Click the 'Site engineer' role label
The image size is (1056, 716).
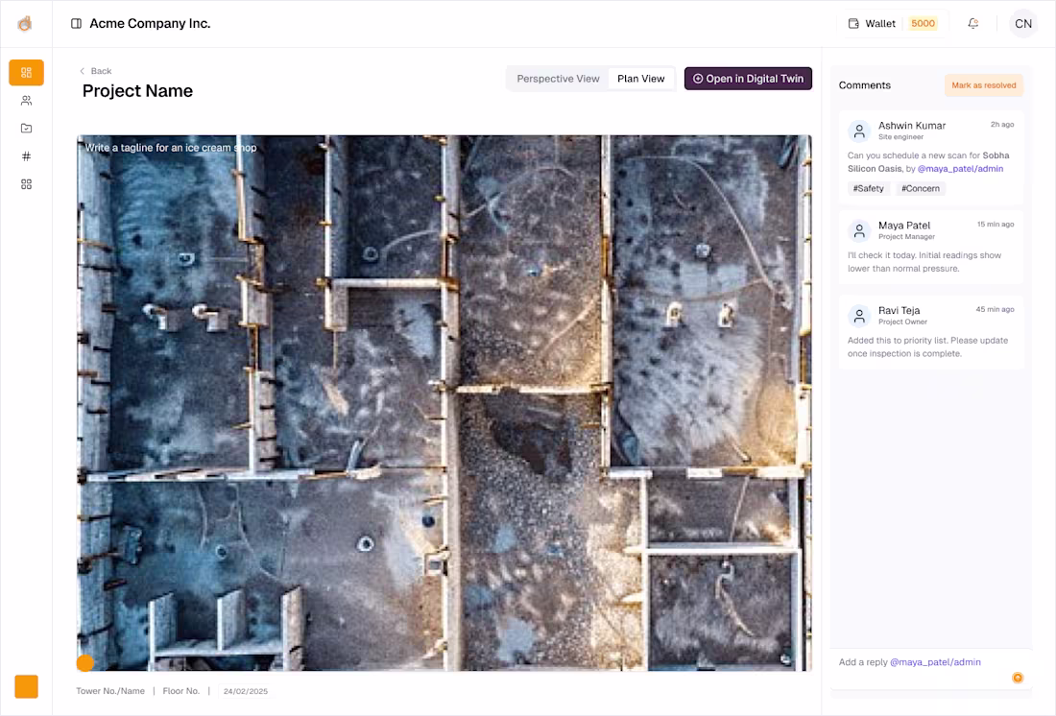point(900,136)
